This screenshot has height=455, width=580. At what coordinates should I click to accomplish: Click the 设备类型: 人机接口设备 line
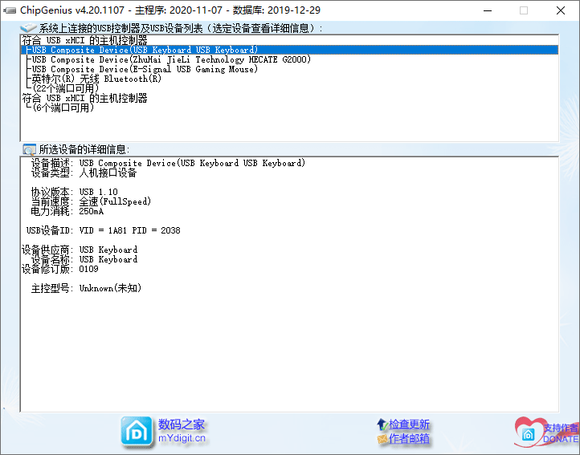coord(84,173)
